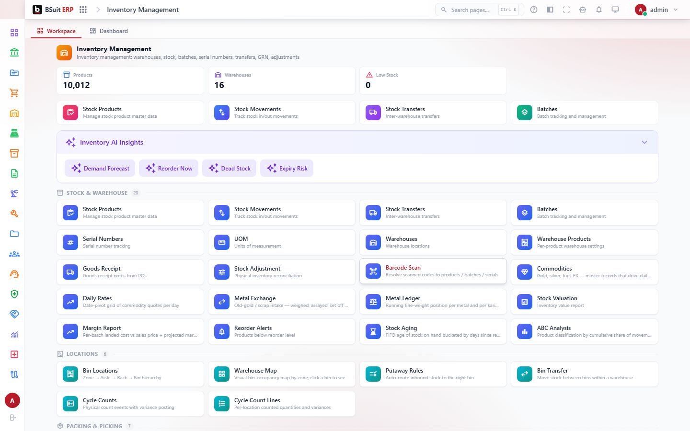The height and width of the screenshot is (431, 690).
Task: Click the Metal Ledger scales icon
Action: coord(373,302)
